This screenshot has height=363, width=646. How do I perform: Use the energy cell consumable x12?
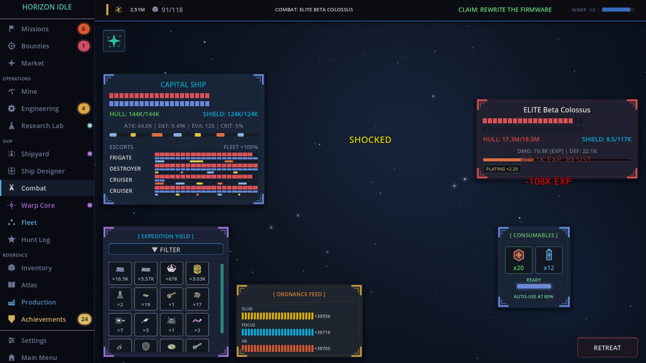(549, 260)
